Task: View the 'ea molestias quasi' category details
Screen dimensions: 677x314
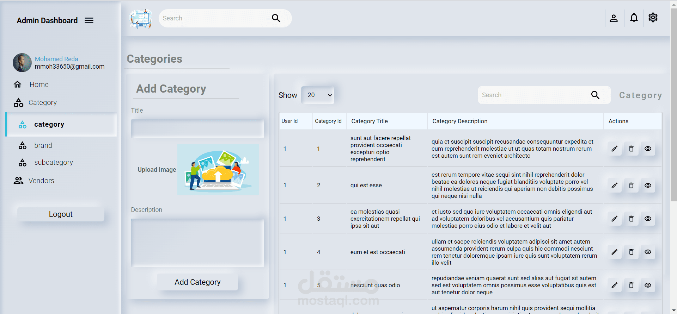Action: pos(648,219)
